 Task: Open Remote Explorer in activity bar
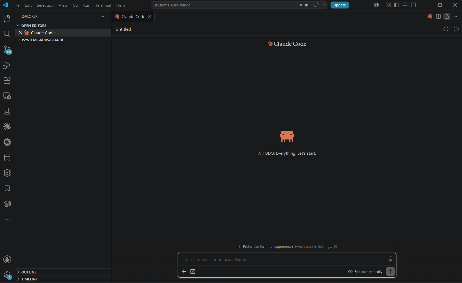7,96
